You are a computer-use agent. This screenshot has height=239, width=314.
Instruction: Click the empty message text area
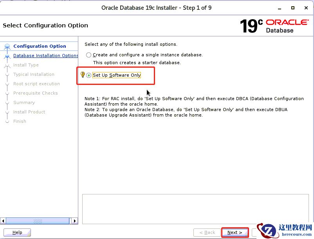click(195, 209)
